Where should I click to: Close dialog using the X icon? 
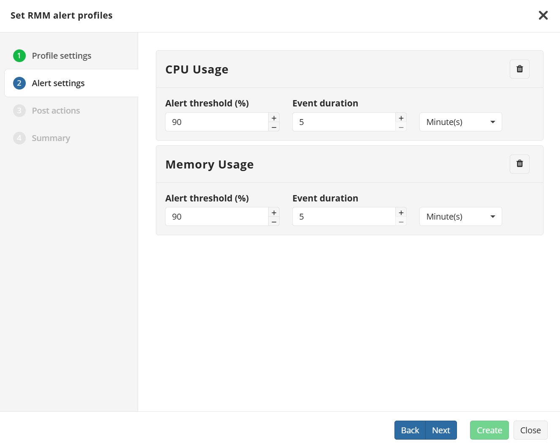pyautogui.click(x=543, y=16)
